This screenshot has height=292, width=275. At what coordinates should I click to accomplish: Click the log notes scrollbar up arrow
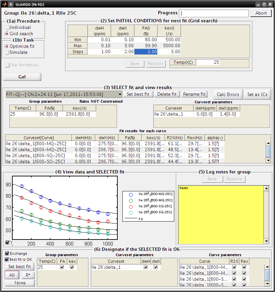266,188
